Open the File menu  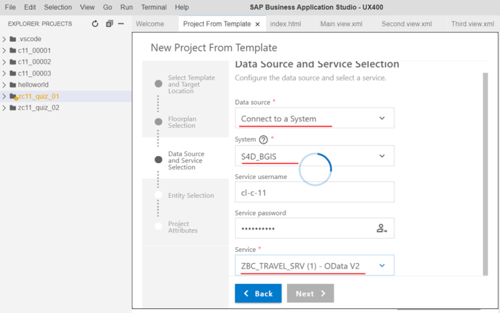(10, 7)
